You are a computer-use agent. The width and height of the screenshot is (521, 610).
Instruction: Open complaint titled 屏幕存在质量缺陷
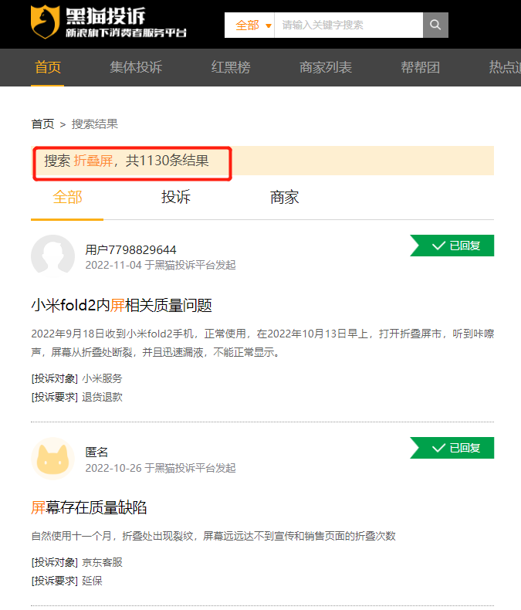click(89, 507)
